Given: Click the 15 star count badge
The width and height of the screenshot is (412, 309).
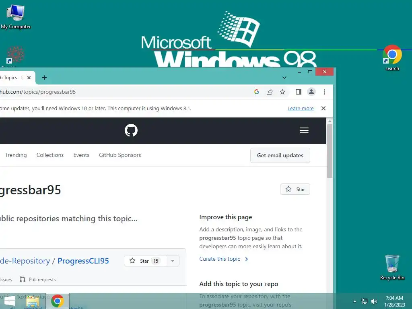Looking at the screenshot, I should [x=156, y=261].
